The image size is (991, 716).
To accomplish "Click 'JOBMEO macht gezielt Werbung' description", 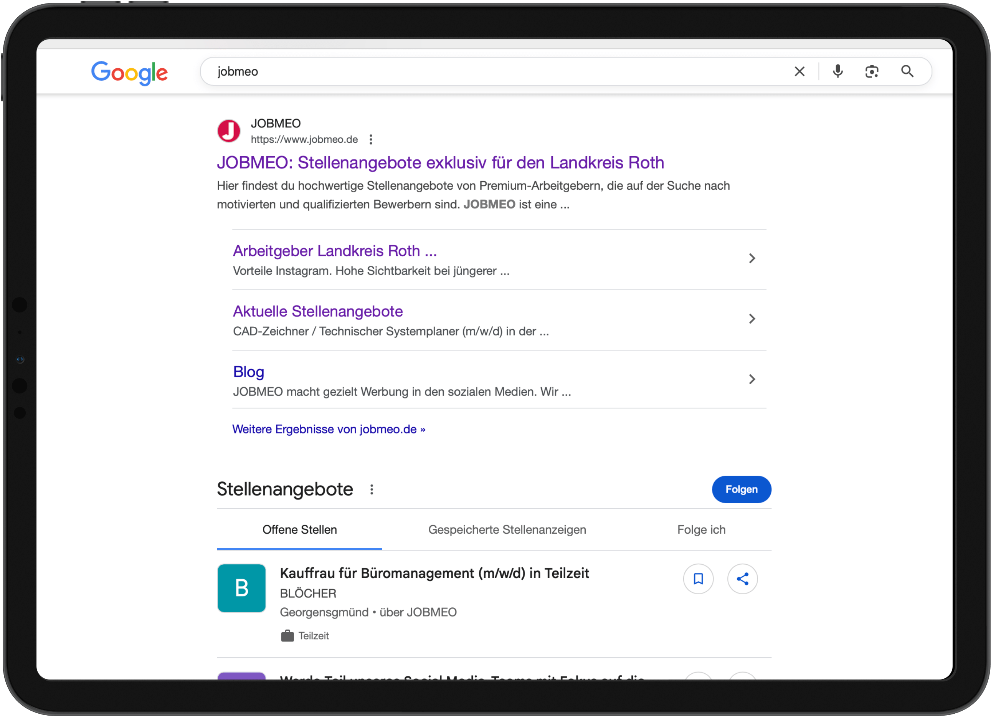I will coord(402,392).
